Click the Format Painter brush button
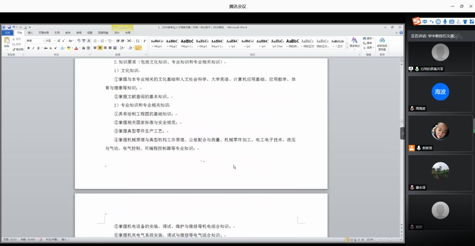The image size is (475, 246). [x=18, y=49]
